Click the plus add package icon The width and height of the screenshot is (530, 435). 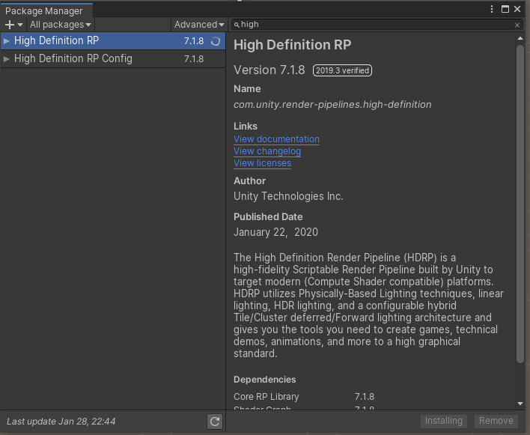click(x=10, y=25)
